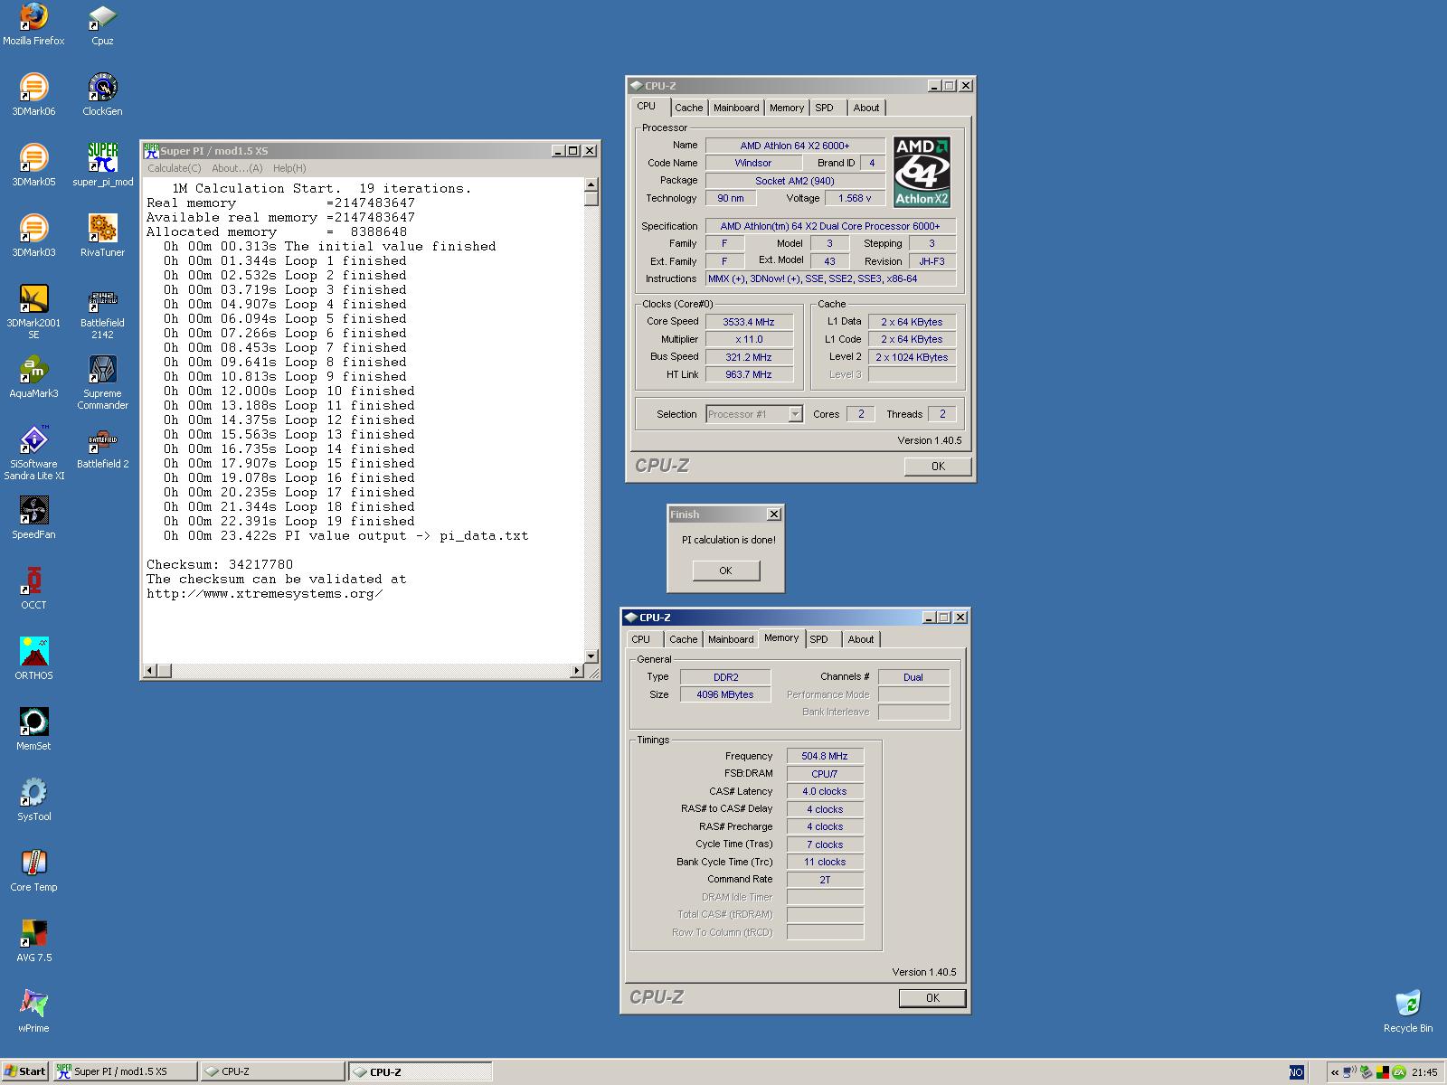Open 3DMark03 desktop icon

click(33, 236)
